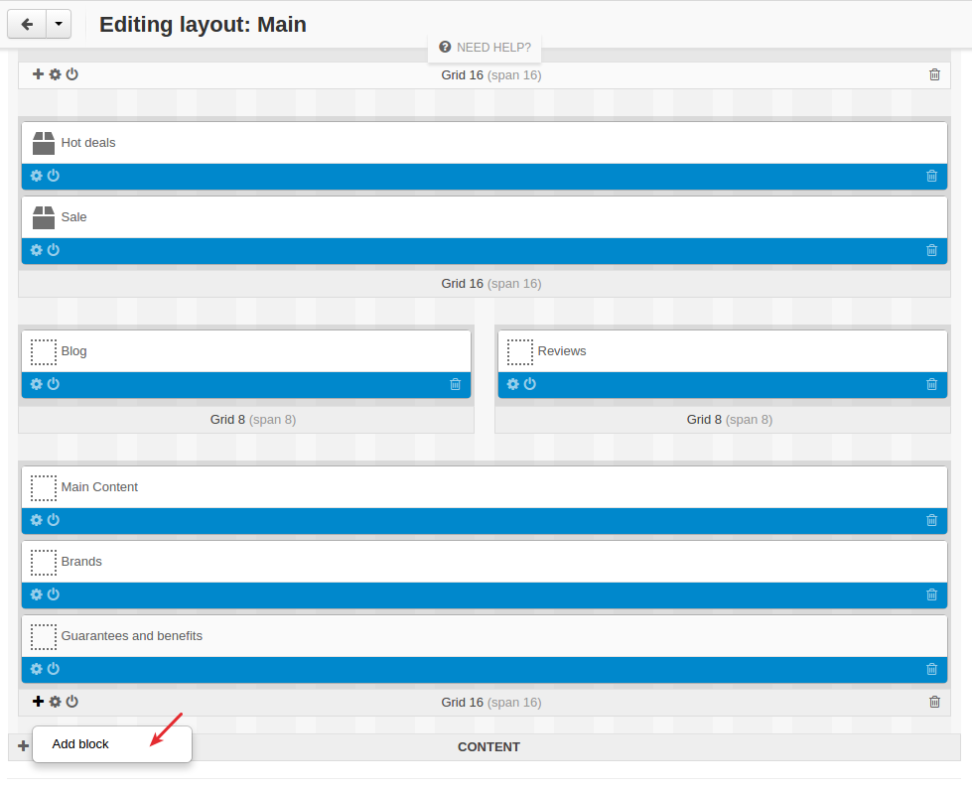Viewport: 972px width, 789px height.
Task: Delete the Main Content block
Action: [931, 521]
